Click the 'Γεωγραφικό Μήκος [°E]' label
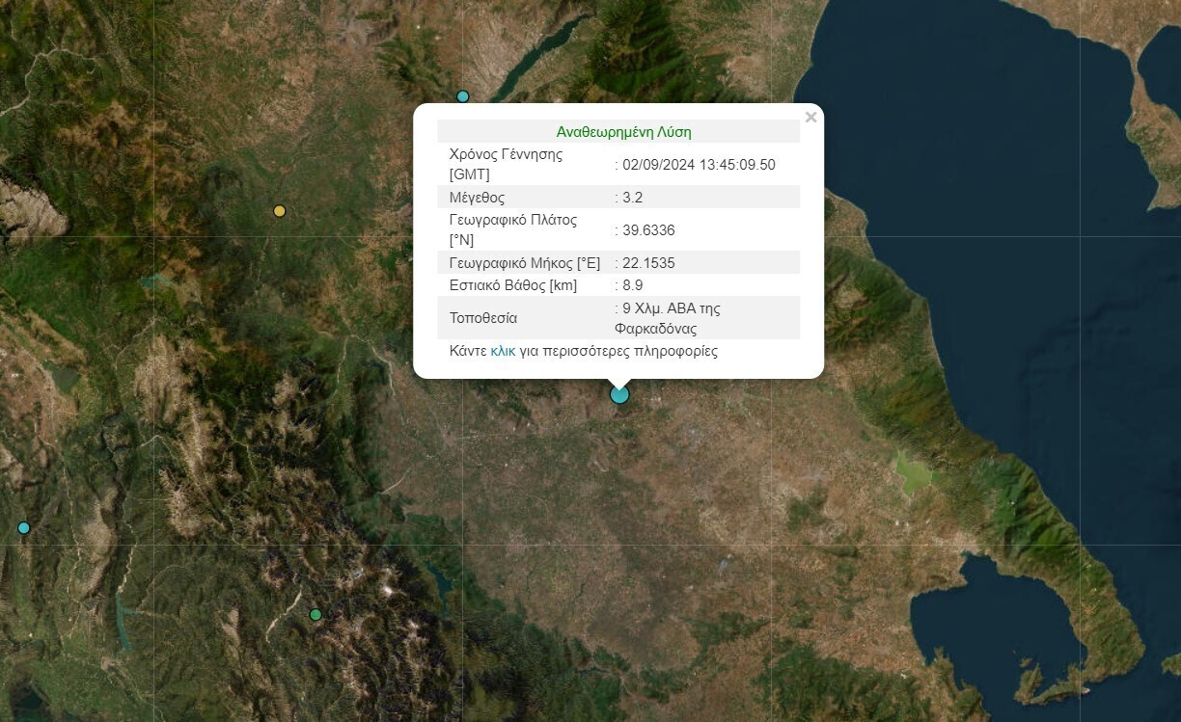The width and height of the screenshot is (1181, 722). (525, 263)
